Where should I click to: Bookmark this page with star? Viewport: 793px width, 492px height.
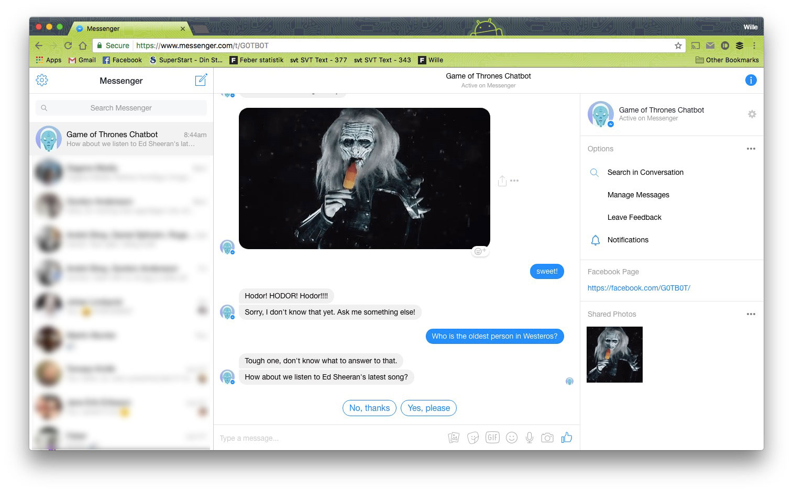pyautogui.click(x=678, y=46)
